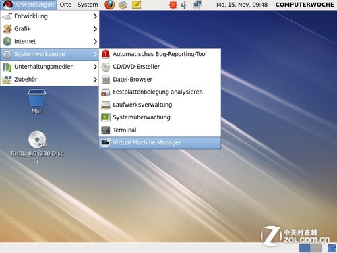Click the Internet globe icon

pos(7,41)
